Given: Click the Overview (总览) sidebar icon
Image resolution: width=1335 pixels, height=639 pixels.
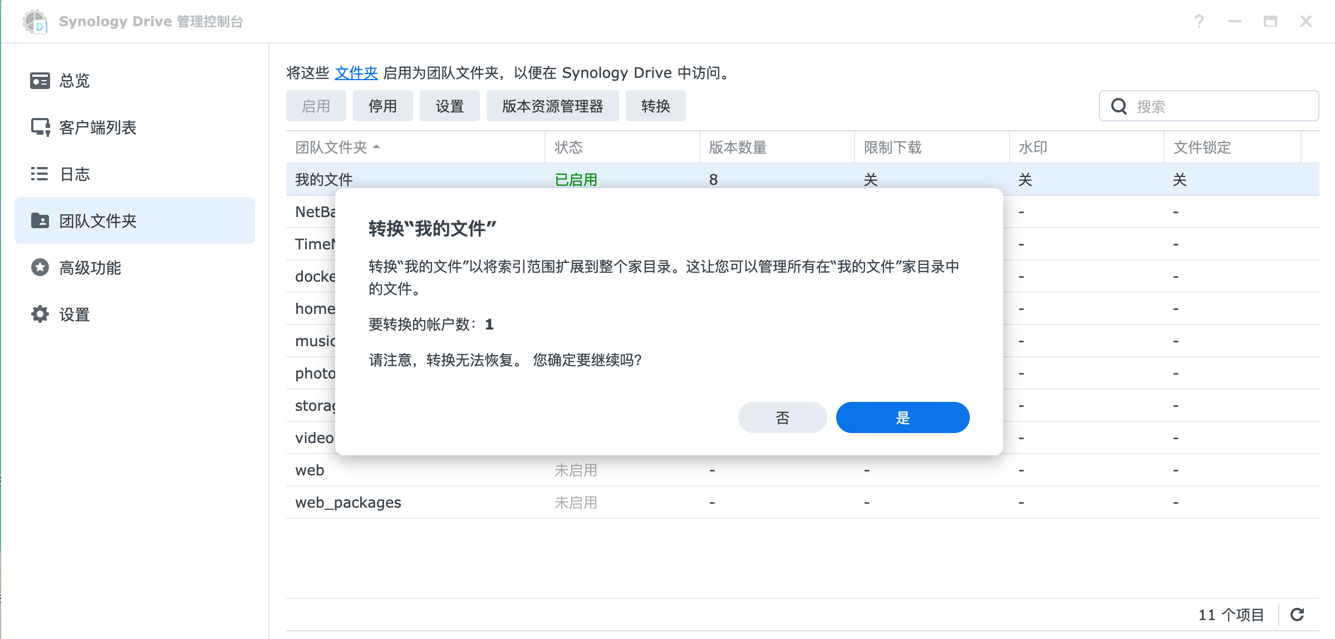Looking at the screenshot, I should click(x=40, y=81).
